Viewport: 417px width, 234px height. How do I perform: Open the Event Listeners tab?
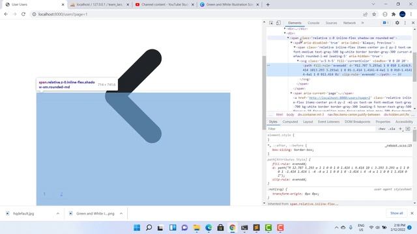click(x=328, y=122)
